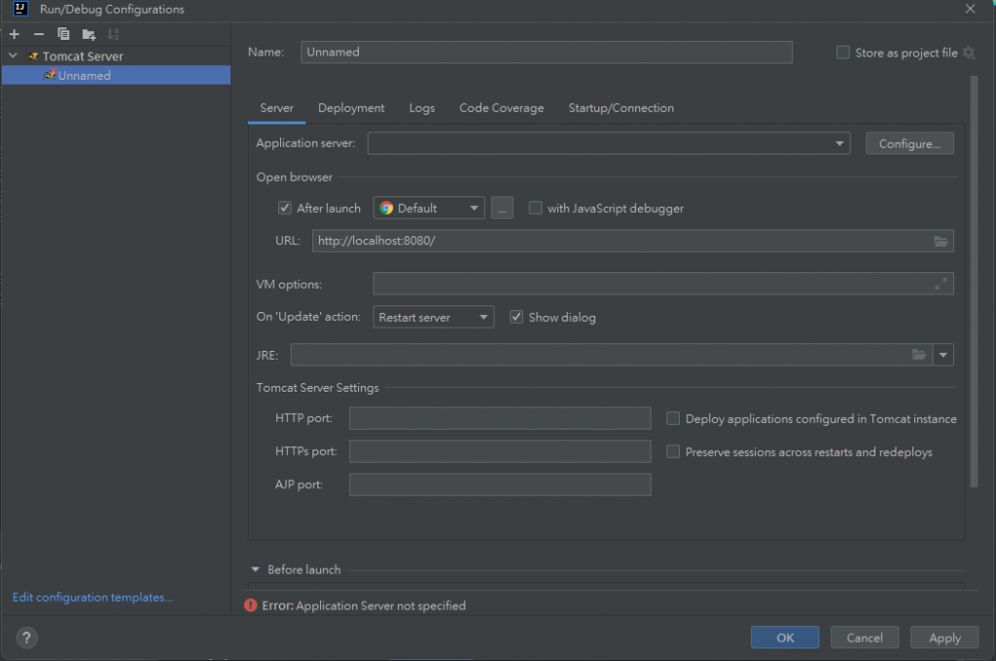This screenshot has width=996, height=661.
Task: Click the URL field folder browse icon
Action: [x=941, y=241]
